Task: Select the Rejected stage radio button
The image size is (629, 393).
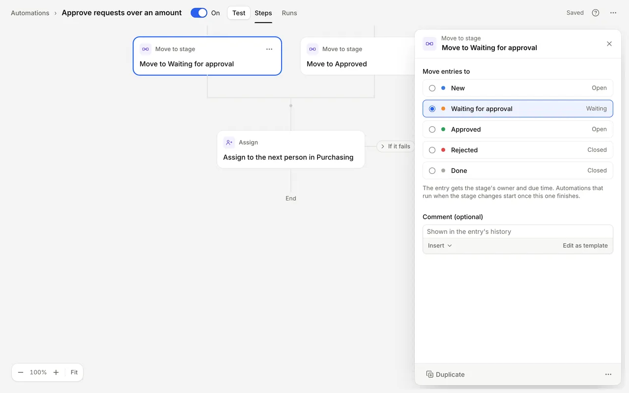Action: pyautogui.click(x=432, y=150)
